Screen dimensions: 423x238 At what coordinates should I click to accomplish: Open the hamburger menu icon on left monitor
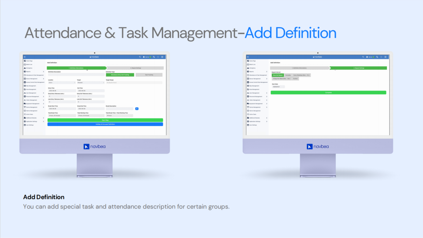[x=25, y=57]
